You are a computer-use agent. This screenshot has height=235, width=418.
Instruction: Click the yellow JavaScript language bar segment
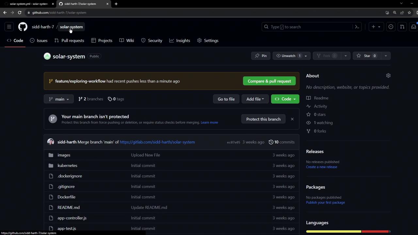point(333,231)
